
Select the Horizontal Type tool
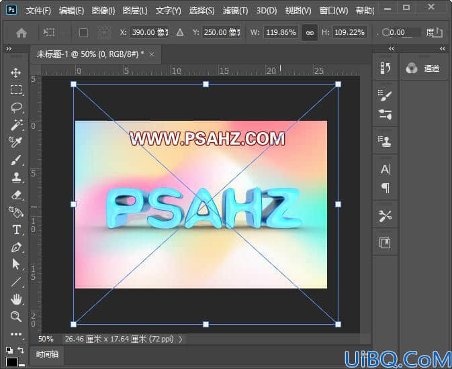pos(16,229)
